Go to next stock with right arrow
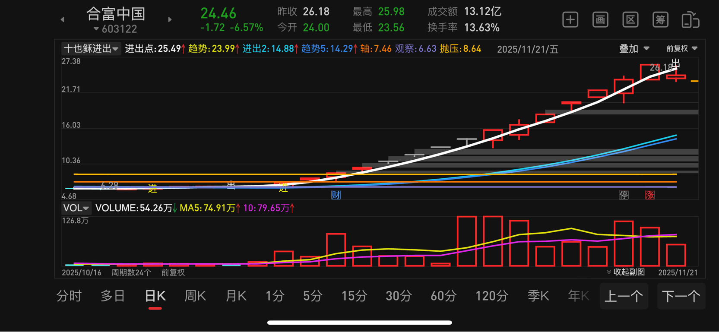The width and height of the screenshot is (719, 332). 170,19
